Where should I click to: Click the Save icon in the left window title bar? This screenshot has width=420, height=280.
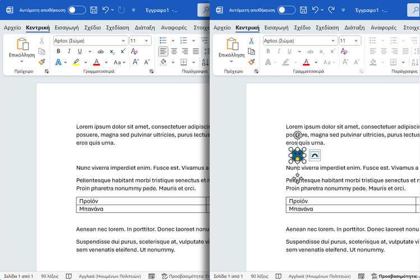pos(94,10)
